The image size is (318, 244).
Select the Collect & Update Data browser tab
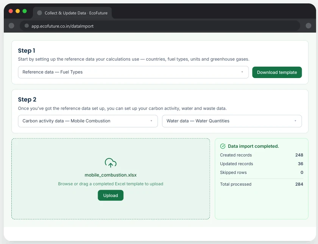(x=72, y=13)
